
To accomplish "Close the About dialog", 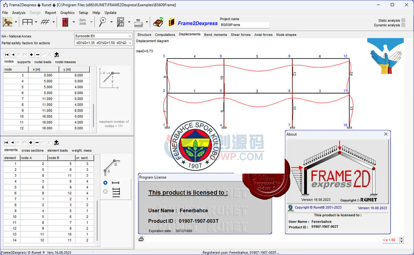I will [x=386, y=134].
